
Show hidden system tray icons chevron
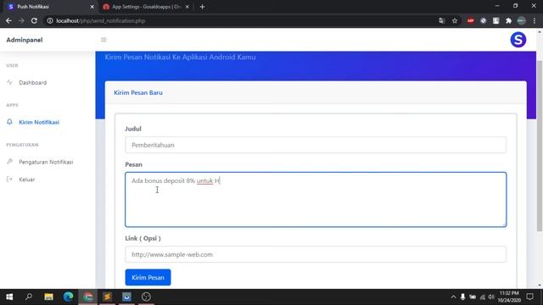[x=453, y=297]
